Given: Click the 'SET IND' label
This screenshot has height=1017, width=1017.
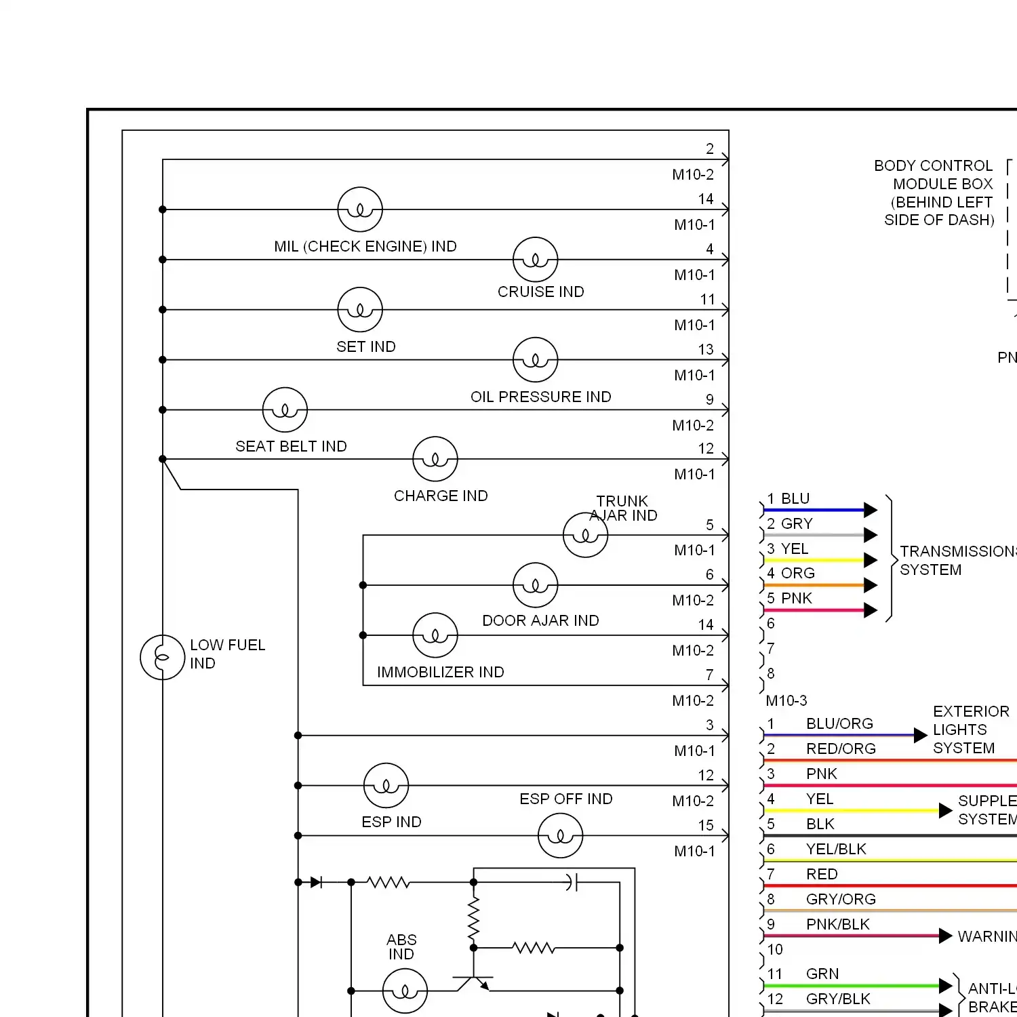Looking at the screenshot, I should point(366,346).
